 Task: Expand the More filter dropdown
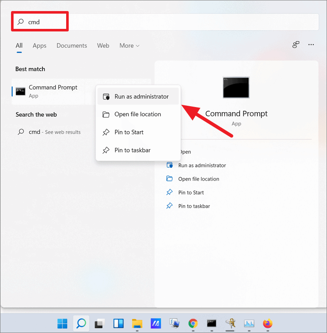tap(129, 45)
